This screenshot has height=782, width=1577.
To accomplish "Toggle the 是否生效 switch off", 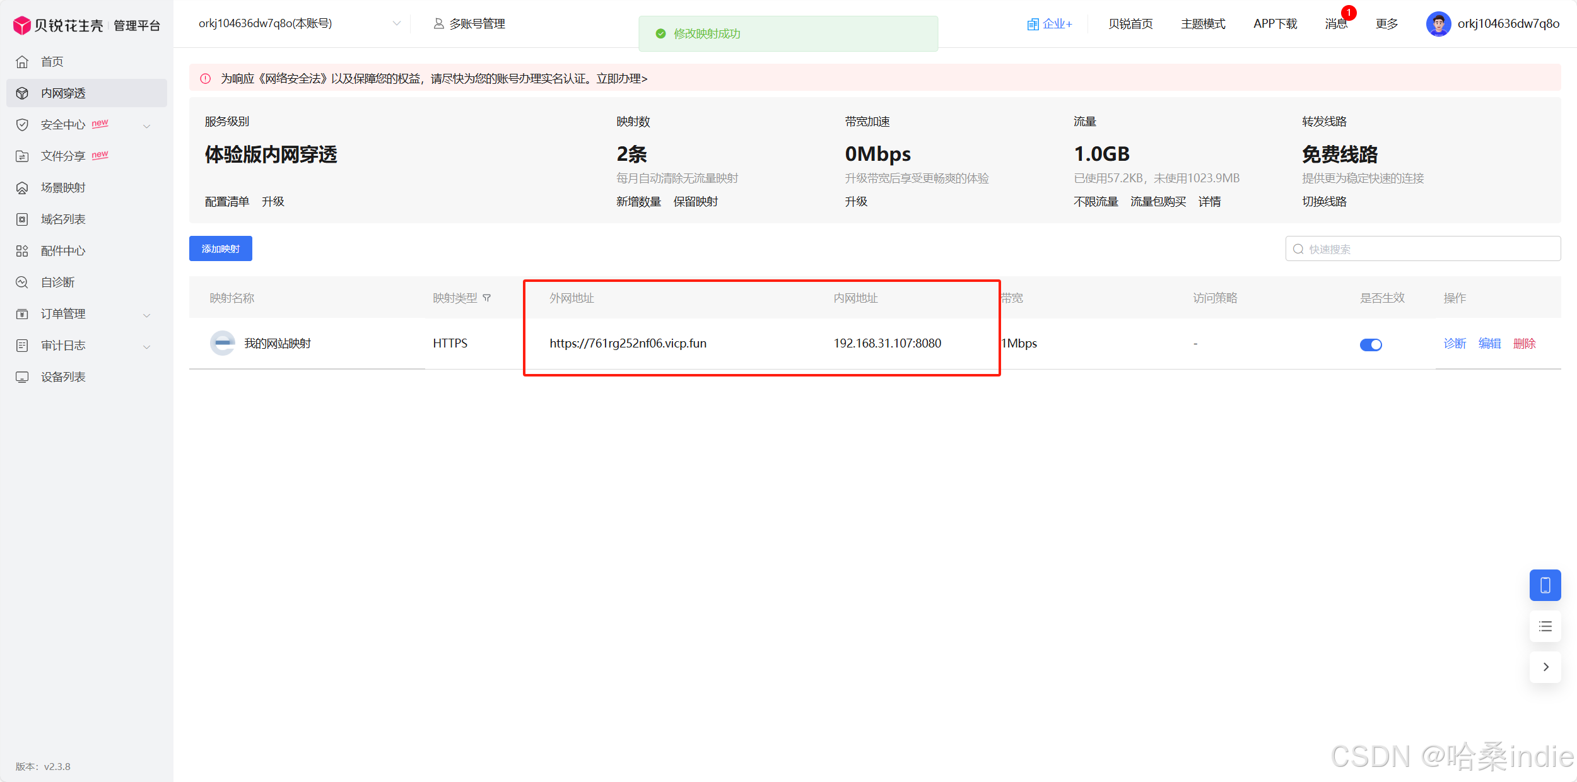I will 1371,344.
